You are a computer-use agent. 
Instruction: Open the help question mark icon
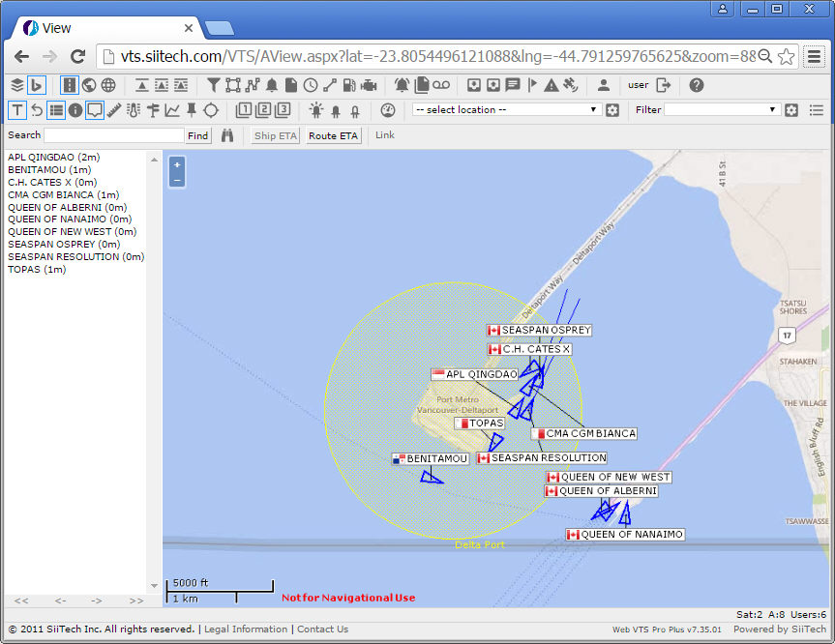697,85
